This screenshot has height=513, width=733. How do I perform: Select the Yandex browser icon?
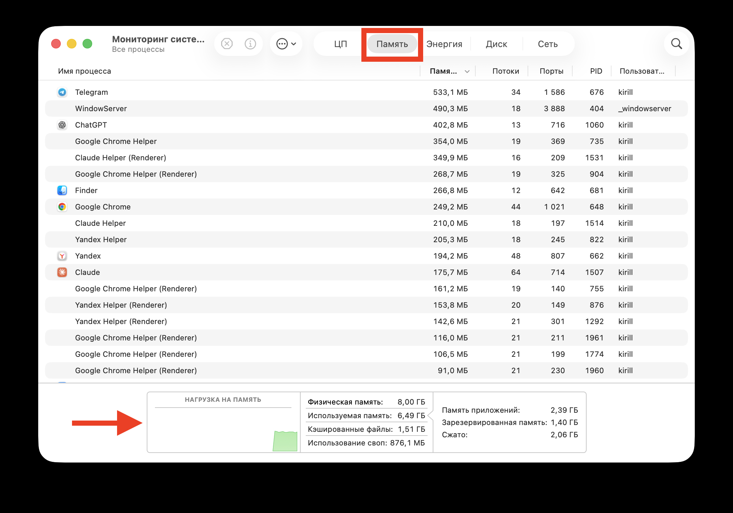pyautogui.click(x=62, y=256)
